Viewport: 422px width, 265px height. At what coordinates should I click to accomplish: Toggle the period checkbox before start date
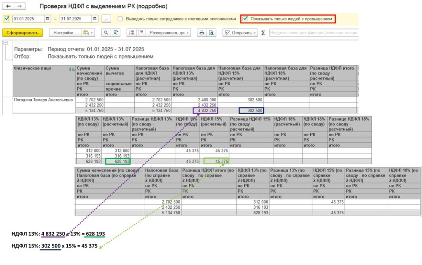[6, 19]
